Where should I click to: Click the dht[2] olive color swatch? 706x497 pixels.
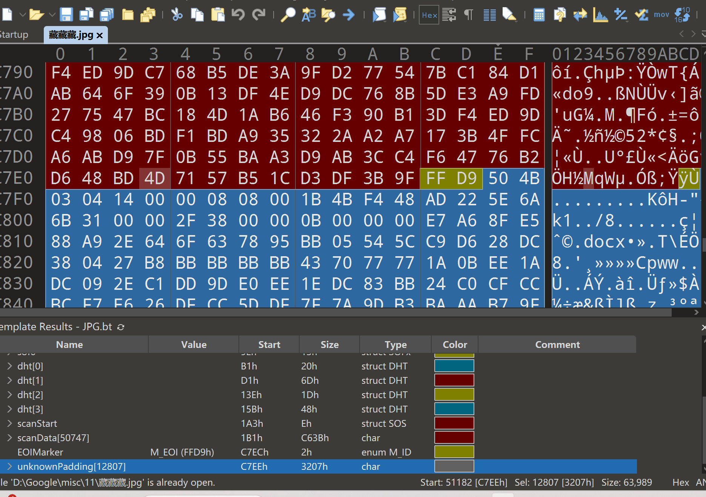click(x=454, y=395)
